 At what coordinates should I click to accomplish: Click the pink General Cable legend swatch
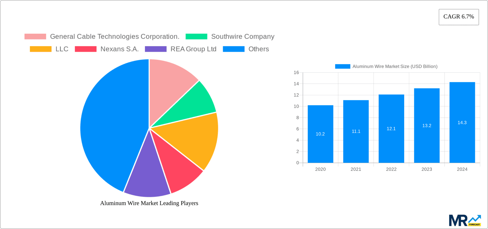tap(35, 36)
